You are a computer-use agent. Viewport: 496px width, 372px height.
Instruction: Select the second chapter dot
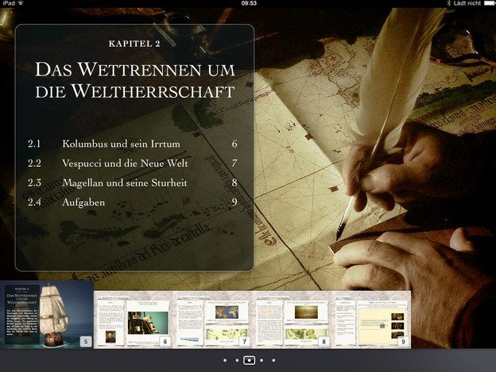[x=237, y=360]
